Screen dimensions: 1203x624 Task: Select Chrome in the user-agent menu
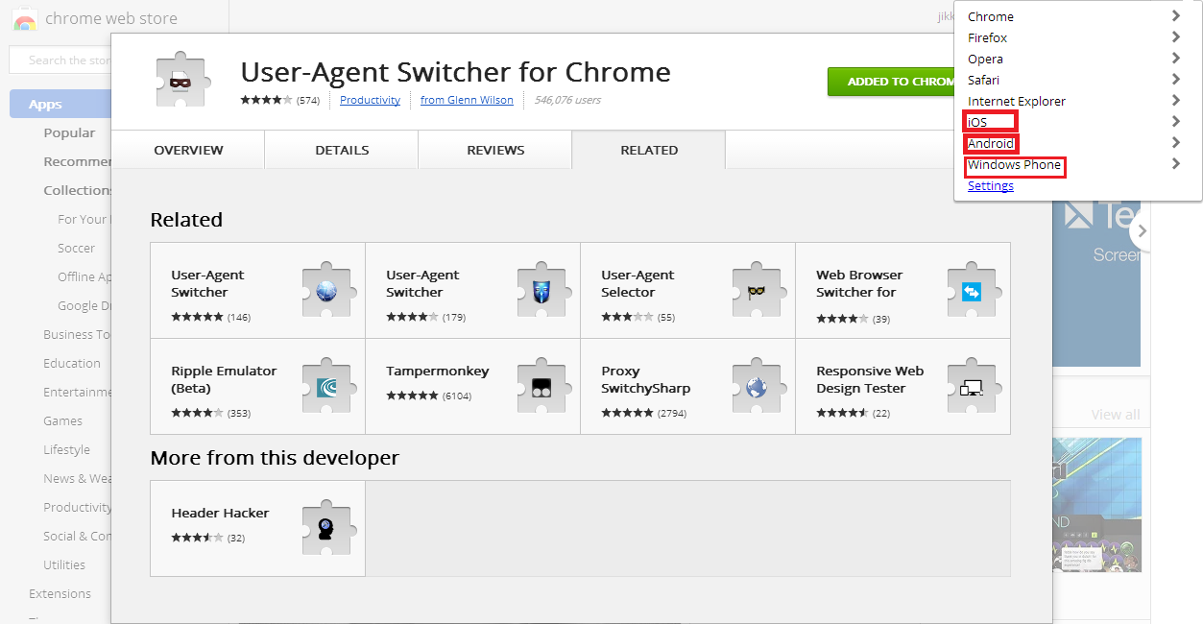point(990,16)
